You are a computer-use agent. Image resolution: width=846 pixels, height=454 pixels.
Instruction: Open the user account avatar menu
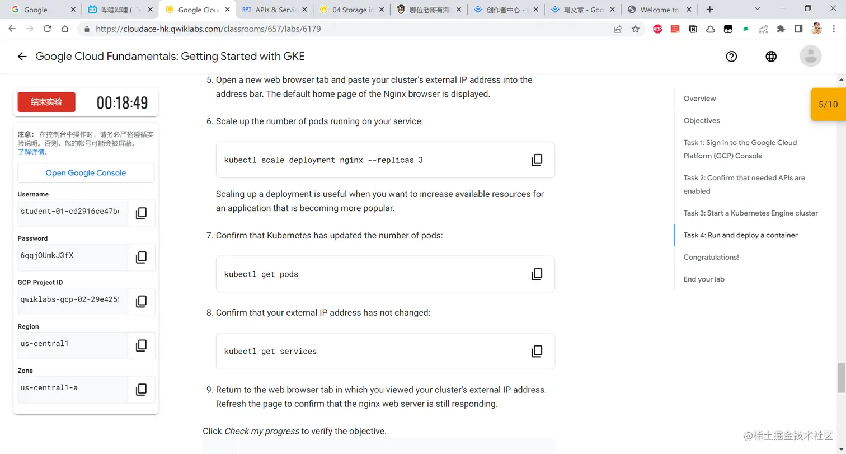click(x=810, y=57)
